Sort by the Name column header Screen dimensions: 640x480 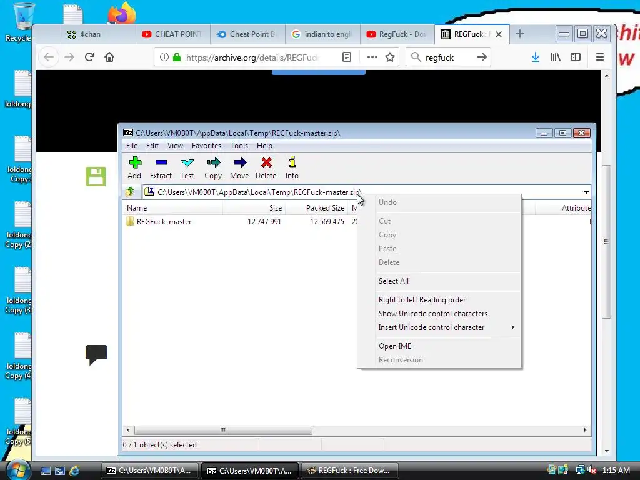point(172,207)
